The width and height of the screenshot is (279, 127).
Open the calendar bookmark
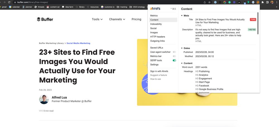coord(15,7)
